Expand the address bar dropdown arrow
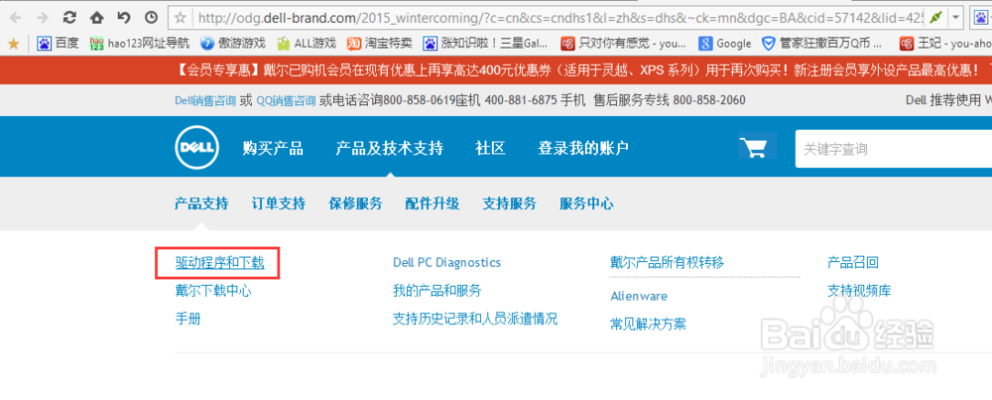The image size is (992, 400). (x=955, y=17)
